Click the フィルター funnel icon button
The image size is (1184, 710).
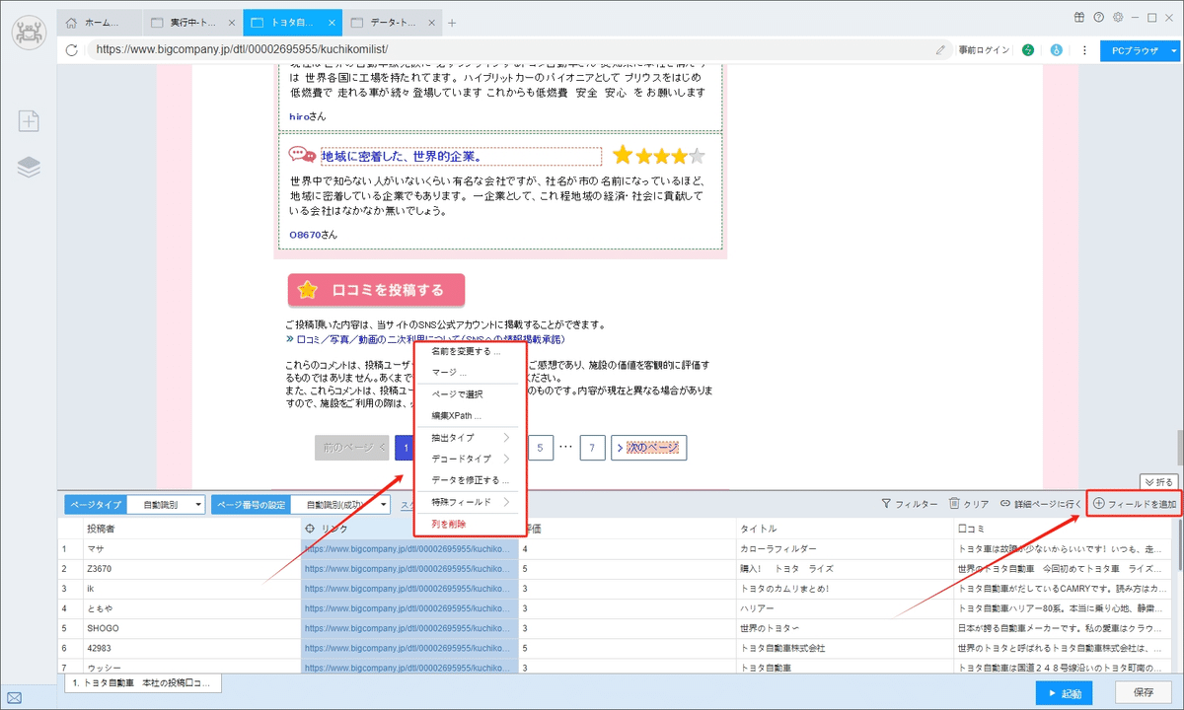pyautogui.click(x=909, y=504)
